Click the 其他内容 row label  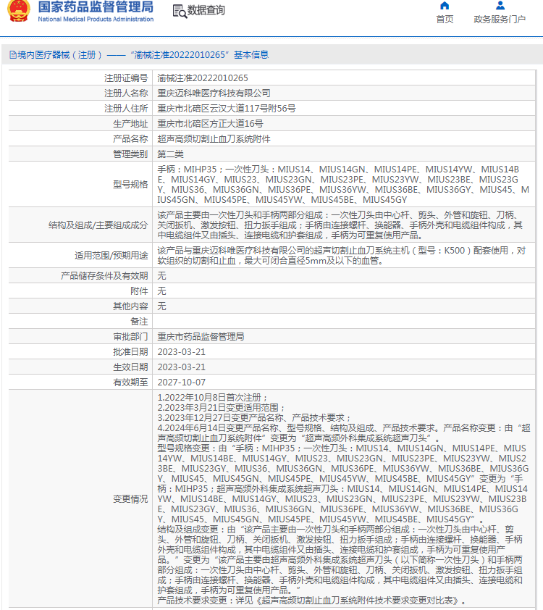[x=130, y=306]
